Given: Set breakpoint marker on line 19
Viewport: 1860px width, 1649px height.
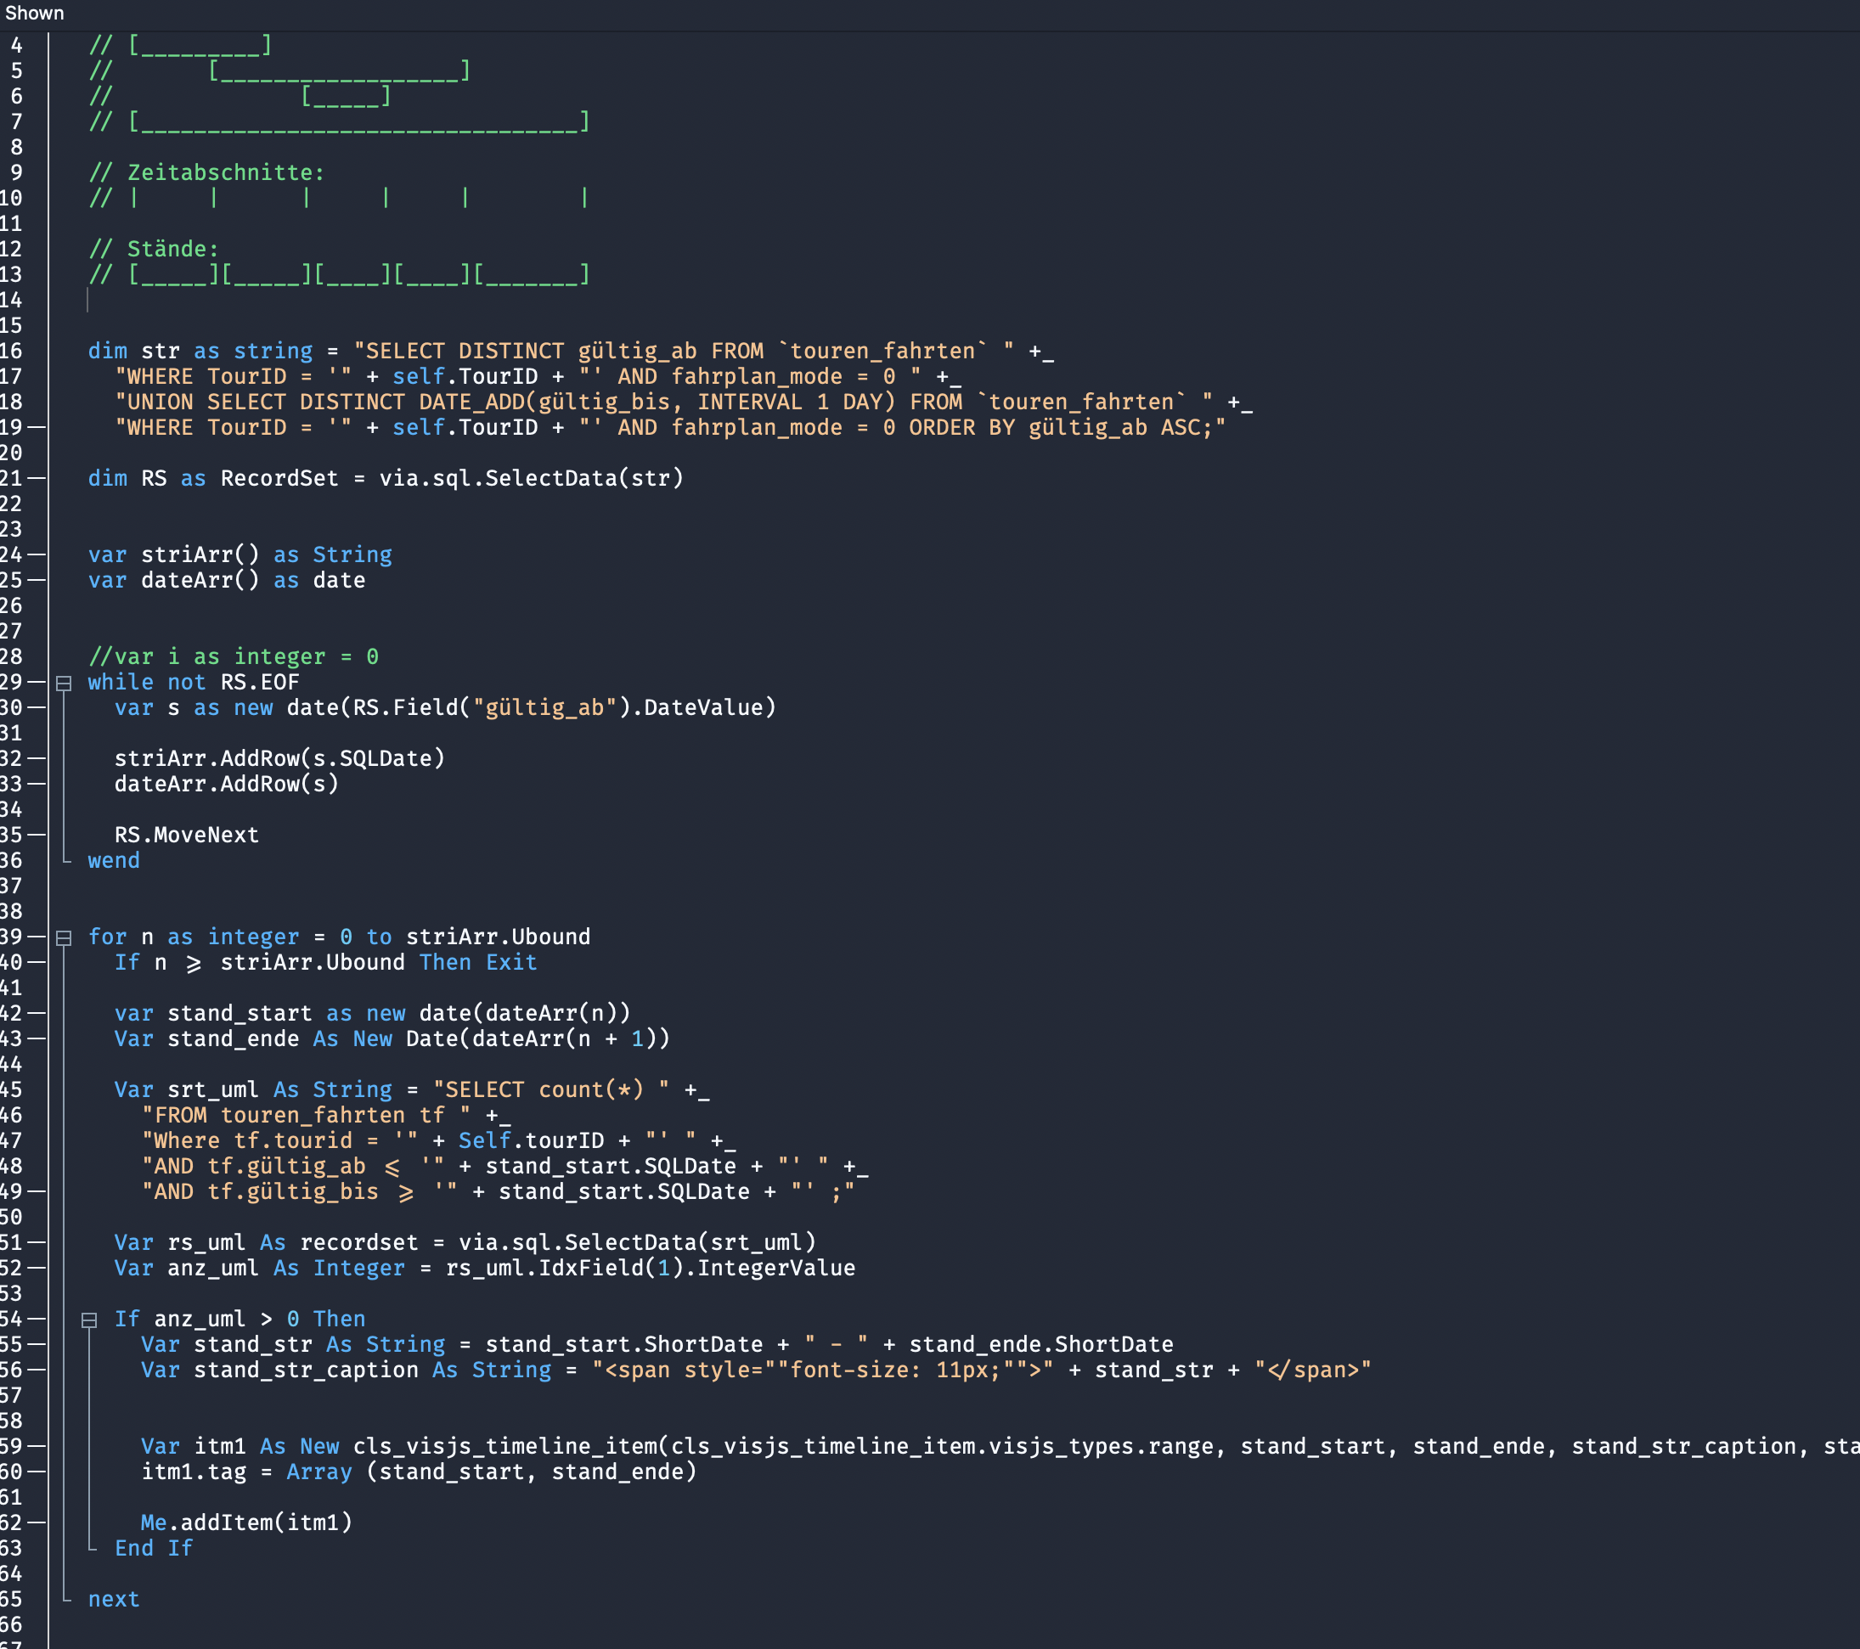Looking at the screenshot, I should tap(37, 427).
